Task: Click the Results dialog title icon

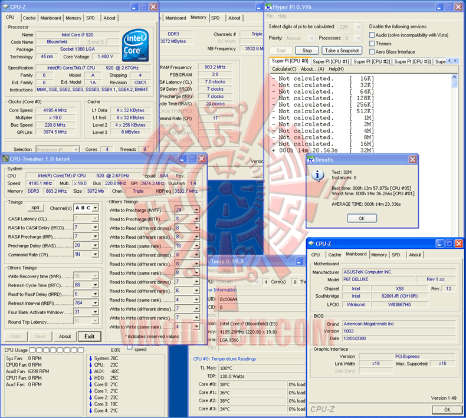Action: (x=311, y=160)
